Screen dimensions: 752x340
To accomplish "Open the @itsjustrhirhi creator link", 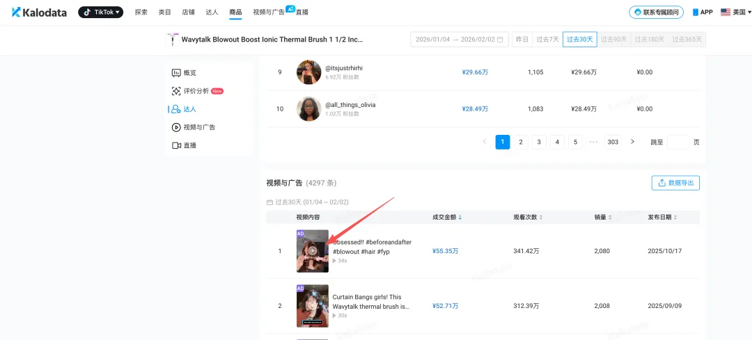I will [x=344, y=68].
